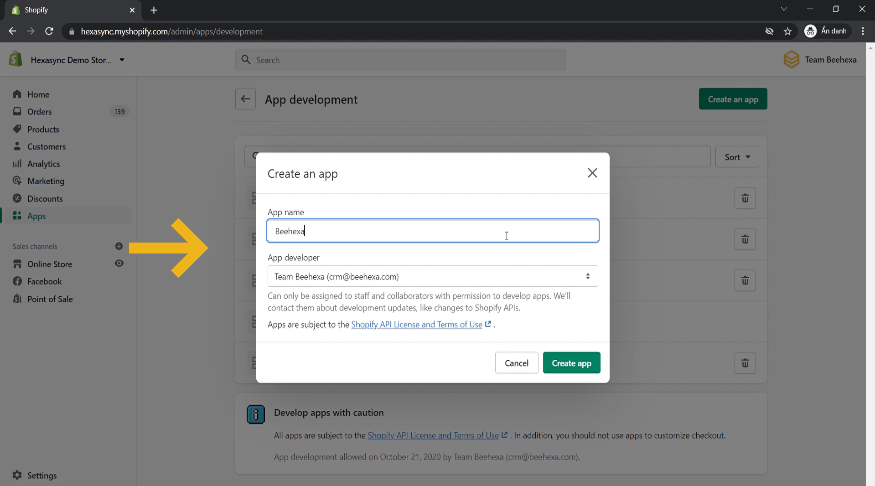
Task: Open Discounts in the sidebar
Action: click(45, 199)
